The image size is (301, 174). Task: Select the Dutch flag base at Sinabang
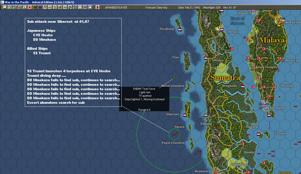point(180,29)
